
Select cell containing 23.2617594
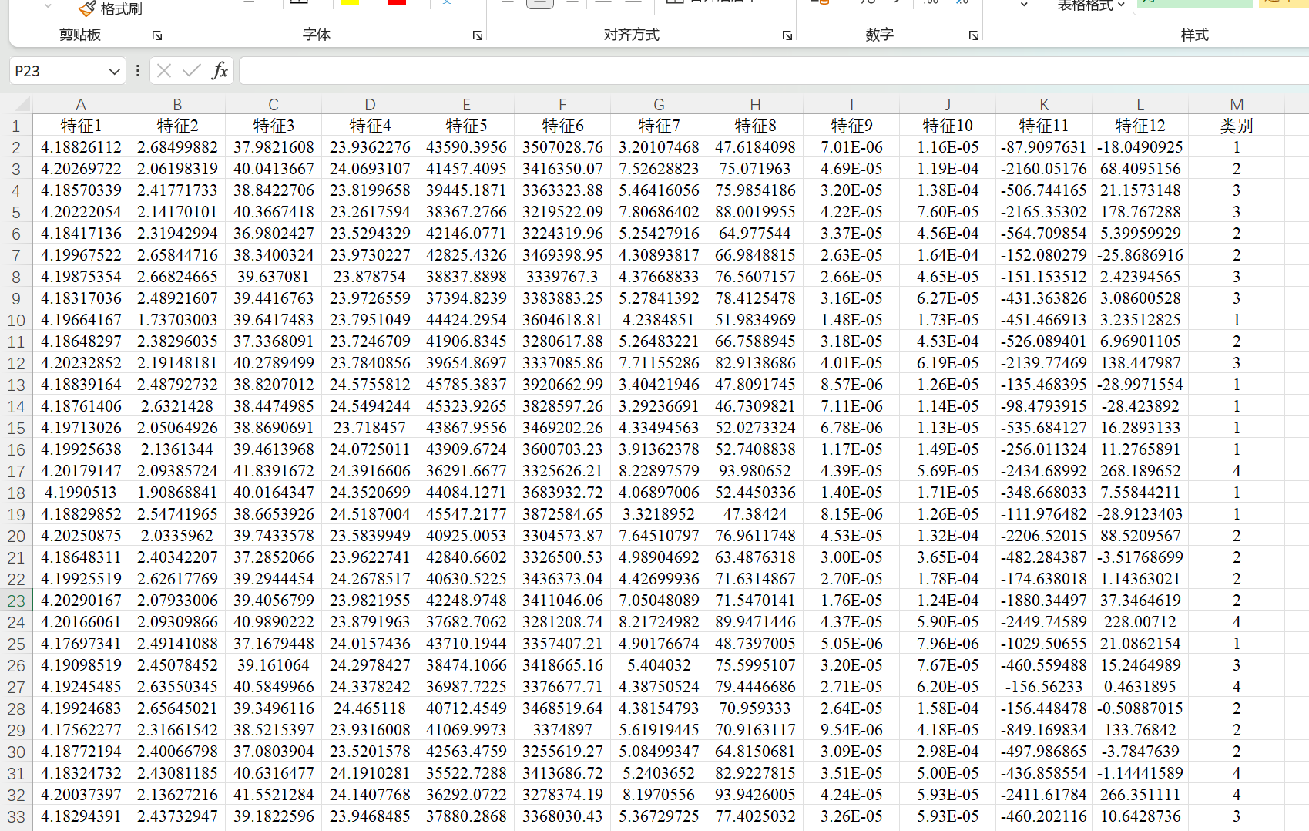click(370, 212)
